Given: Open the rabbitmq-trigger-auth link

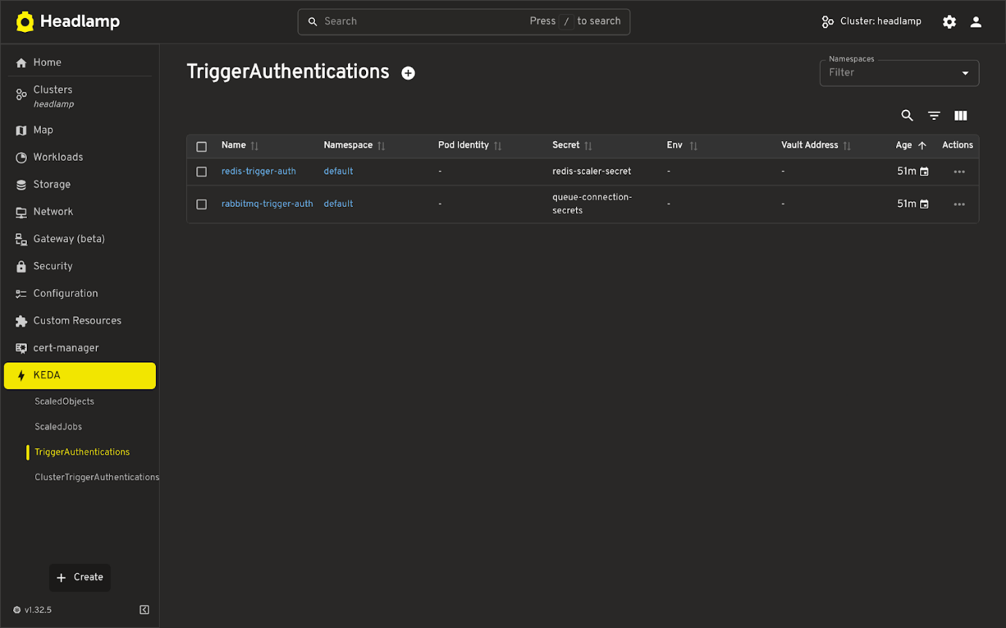Looking at the screenshot, I should [x=267, y=204].
